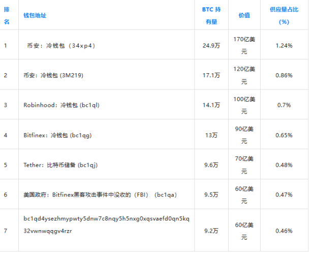310x253 pixels.
Task: Click the 排名 column header
Action: [x=7, y=15]
